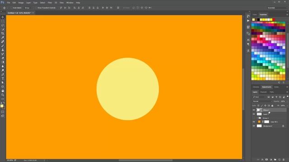Open the File menu
The width and height of the screenshot is (289, 162).
pyautogui.click(x=9, y=3)
